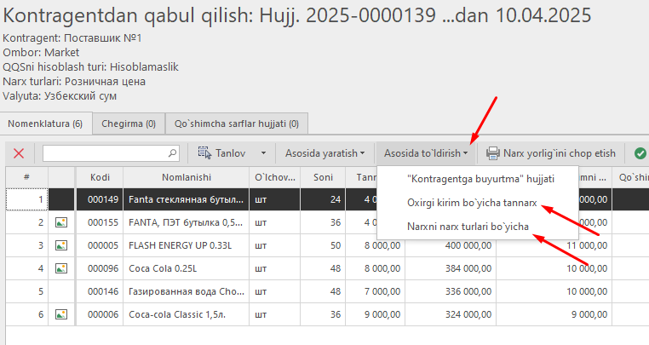Click the image icon in the FANTA ПЭТ row
Screen dimensions: 649x345
(x=60, y=221)
